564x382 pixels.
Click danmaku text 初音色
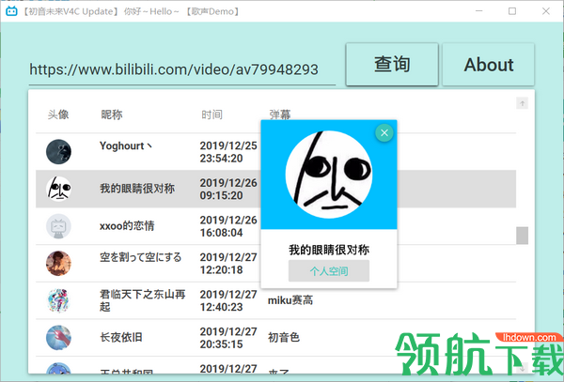point(284,338)
